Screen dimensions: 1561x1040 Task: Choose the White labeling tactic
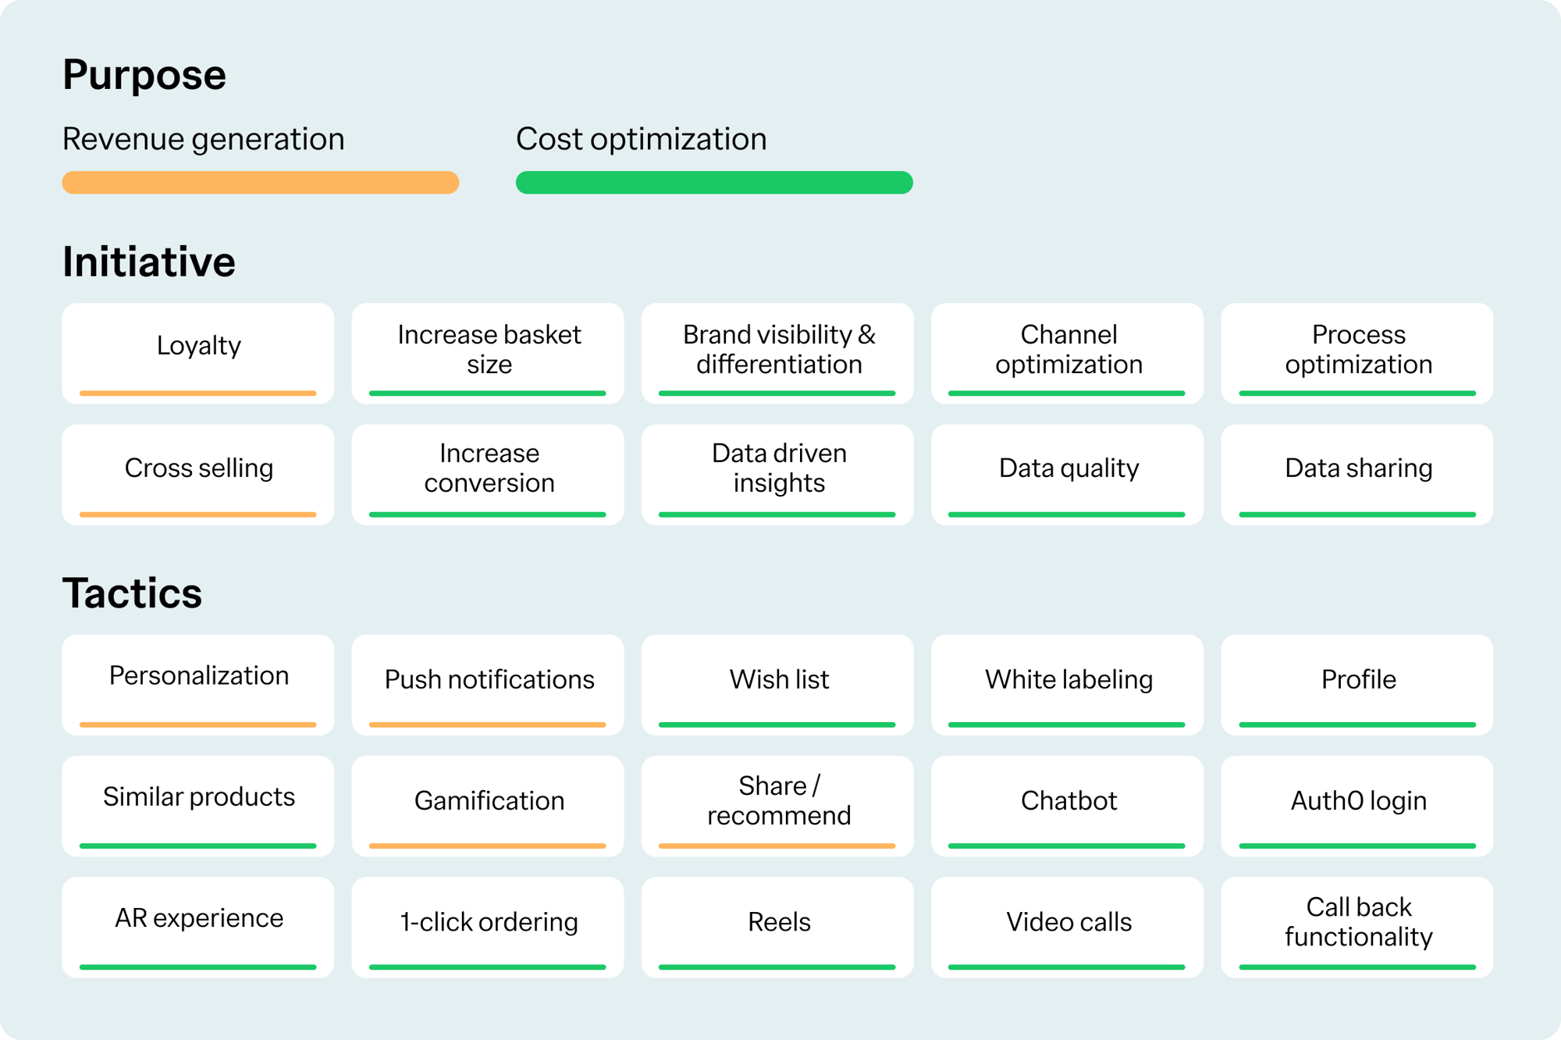click(x=1067, y=684)
